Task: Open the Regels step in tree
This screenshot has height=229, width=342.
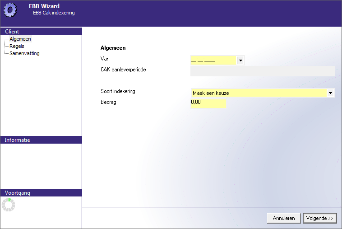Action: 17,46
